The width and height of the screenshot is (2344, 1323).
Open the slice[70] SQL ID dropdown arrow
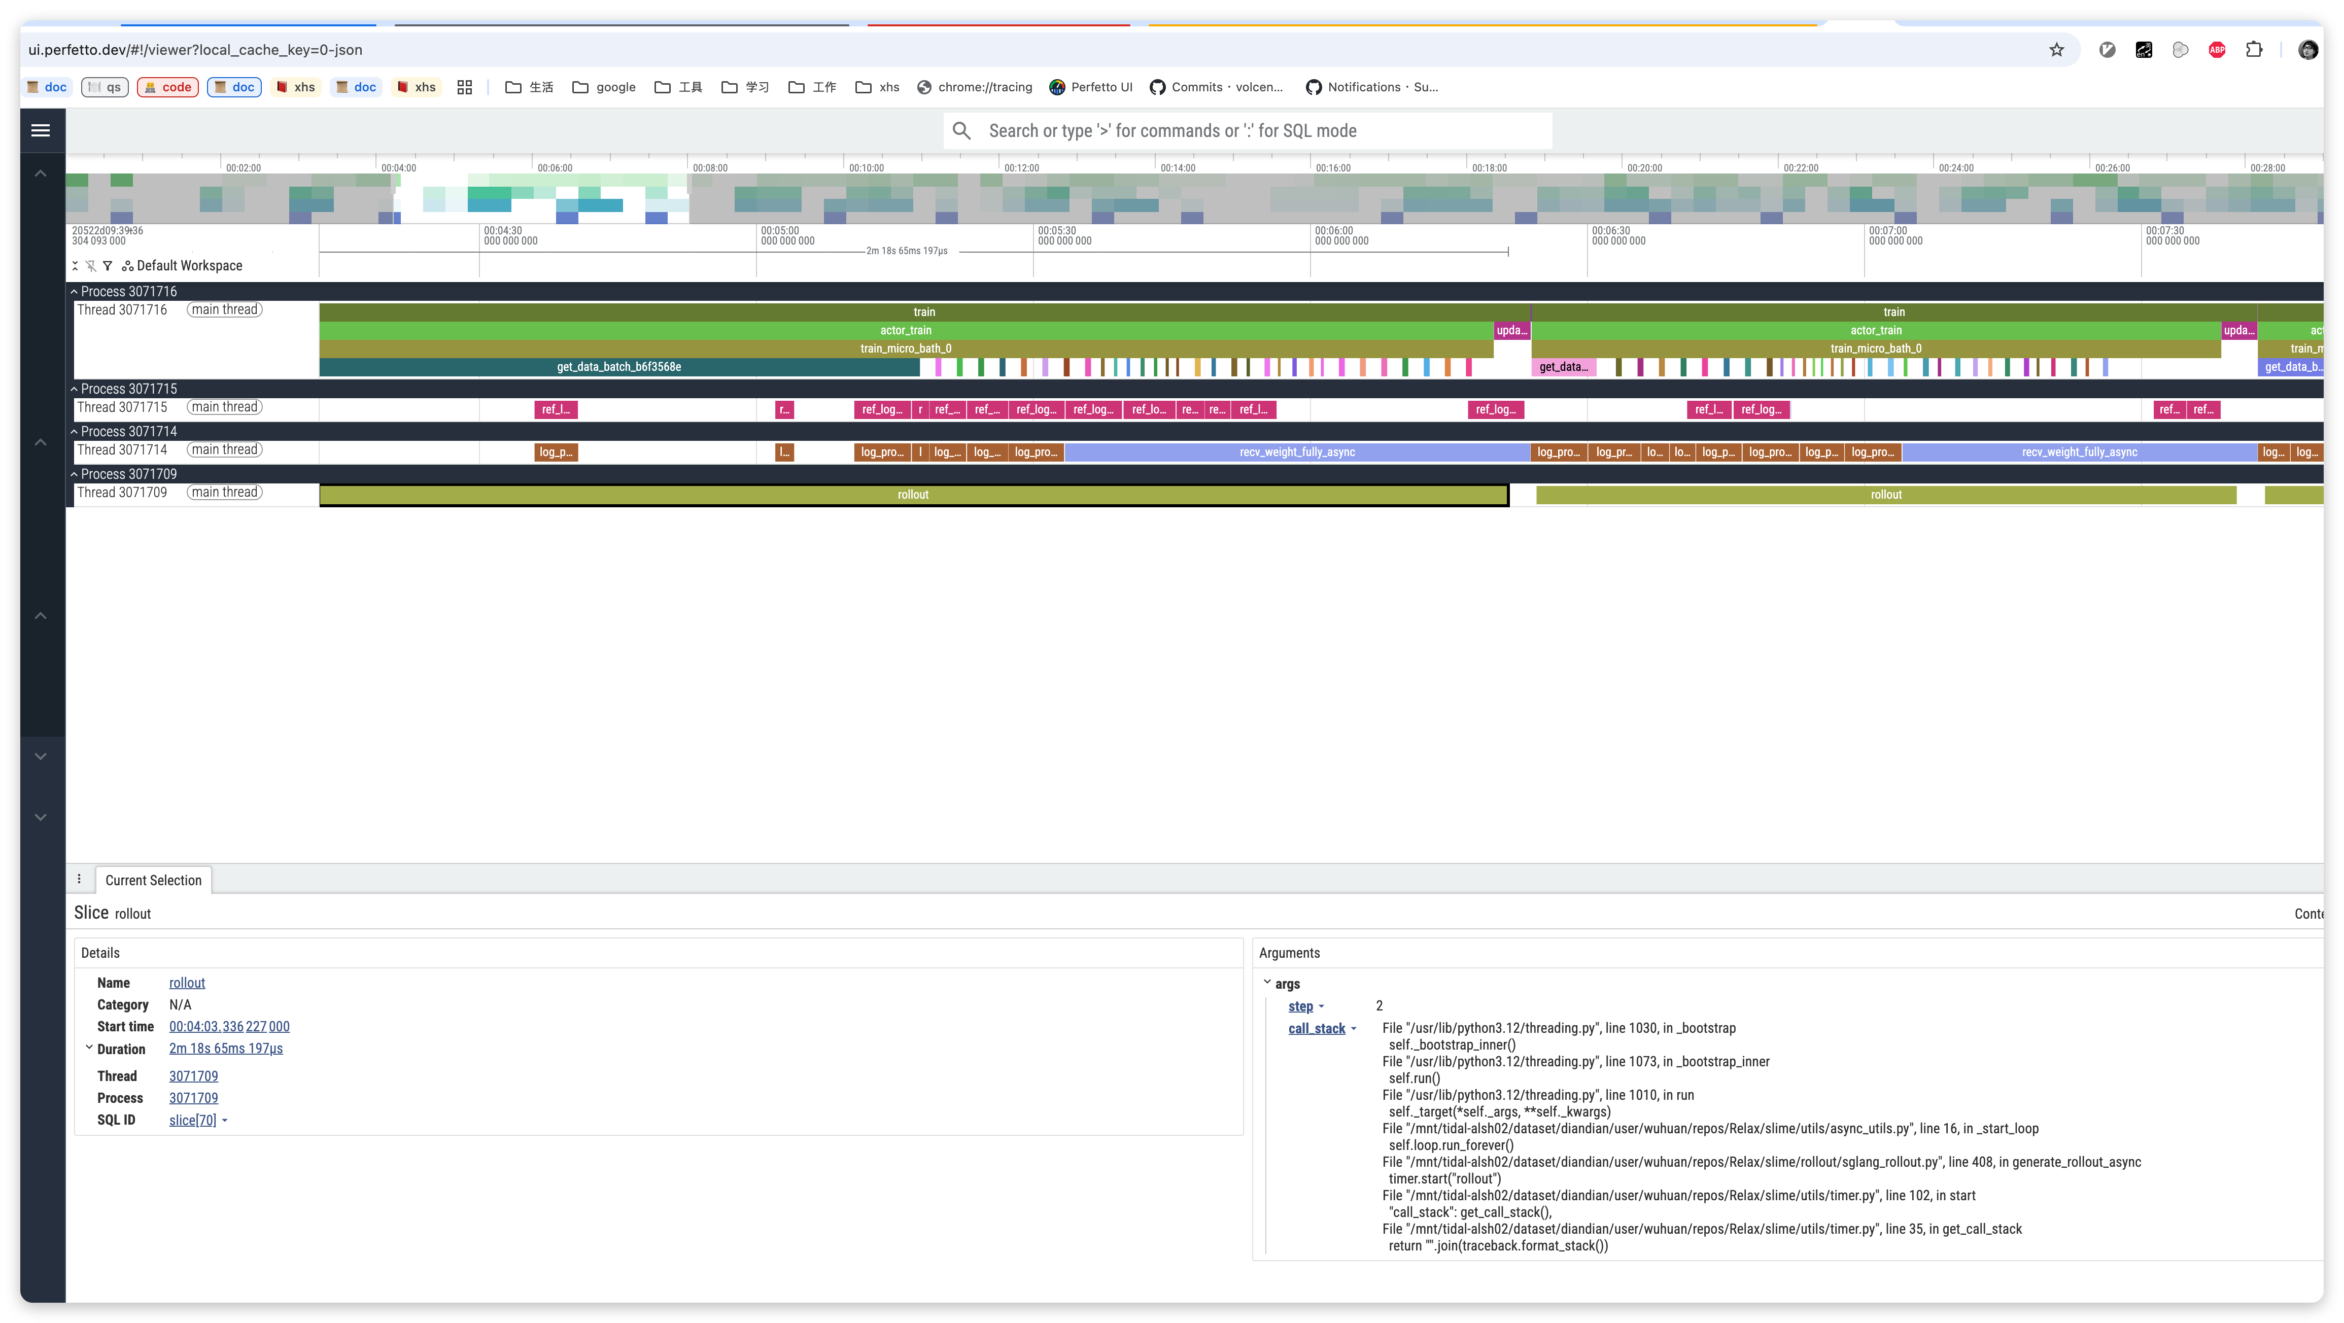click(225, 1121)
